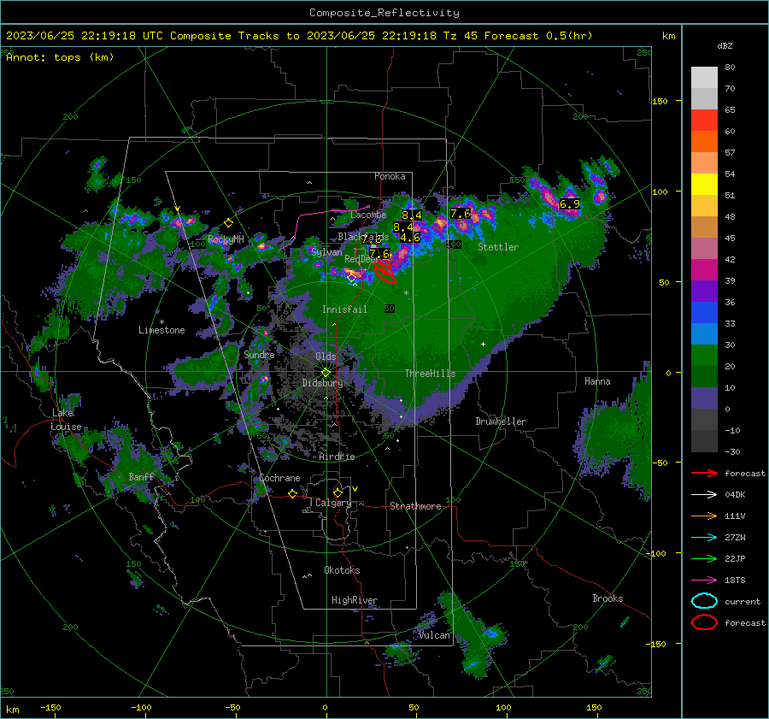Select the green 22JP track arrow
This screenshot has width=769, height=719.
(x=704, y=558)
